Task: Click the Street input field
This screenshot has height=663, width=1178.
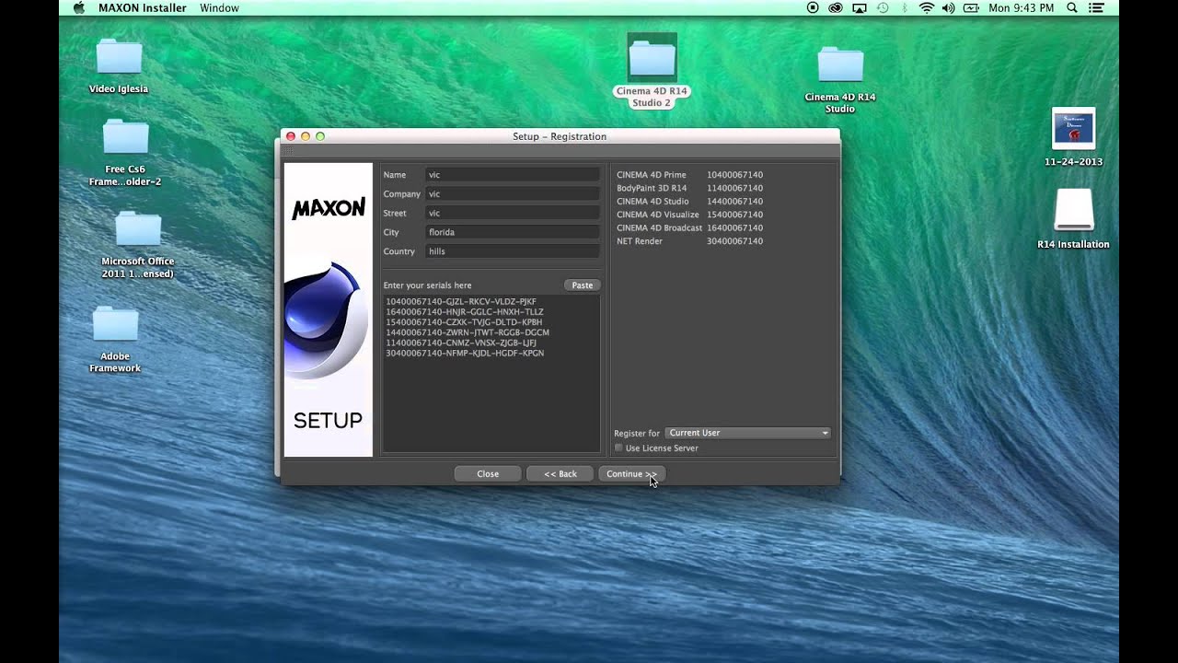Action: [x=513, y=214]
